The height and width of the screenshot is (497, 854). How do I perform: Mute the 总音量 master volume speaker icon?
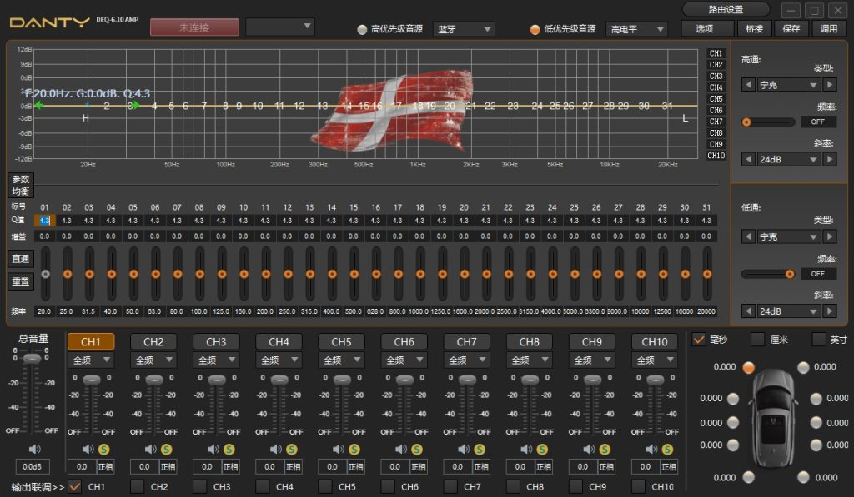pyautogui.click(x=34, y=450)
